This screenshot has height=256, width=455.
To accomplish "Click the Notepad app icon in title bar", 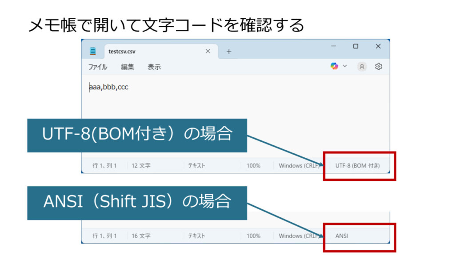I will point(93,51).
